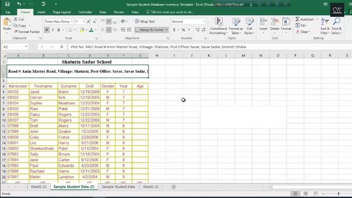
Task: Open the font size dropdown
Action: click(84, 21)
